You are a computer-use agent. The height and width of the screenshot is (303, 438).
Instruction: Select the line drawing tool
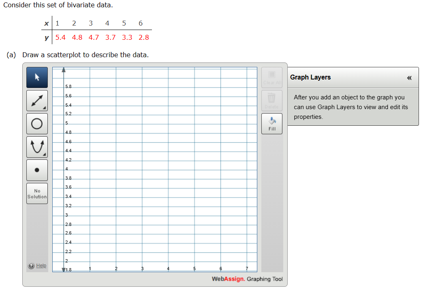36,100
